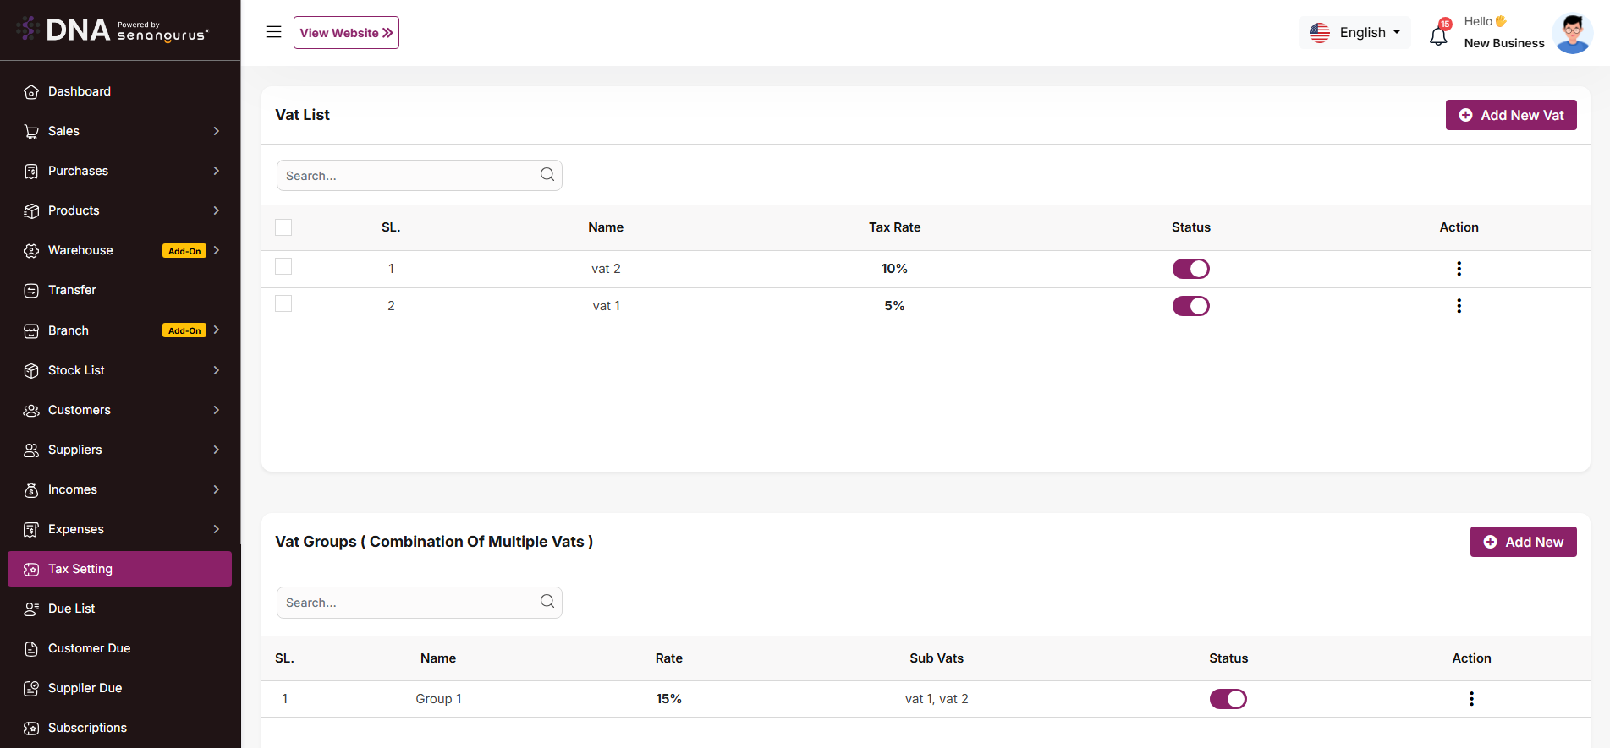Toggle status switch for vat 2
The width and height of the screenshot is (1610, 748).
coord(1190,269)
